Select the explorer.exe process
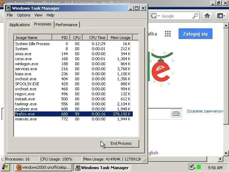The width and height of the screenshot is (229, 172). pyautogui.click(x=74, y=109)
